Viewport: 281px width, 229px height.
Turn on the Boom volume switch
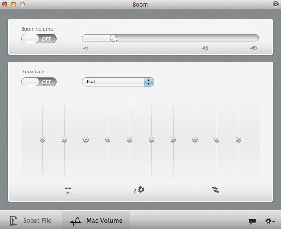point(39,39)
